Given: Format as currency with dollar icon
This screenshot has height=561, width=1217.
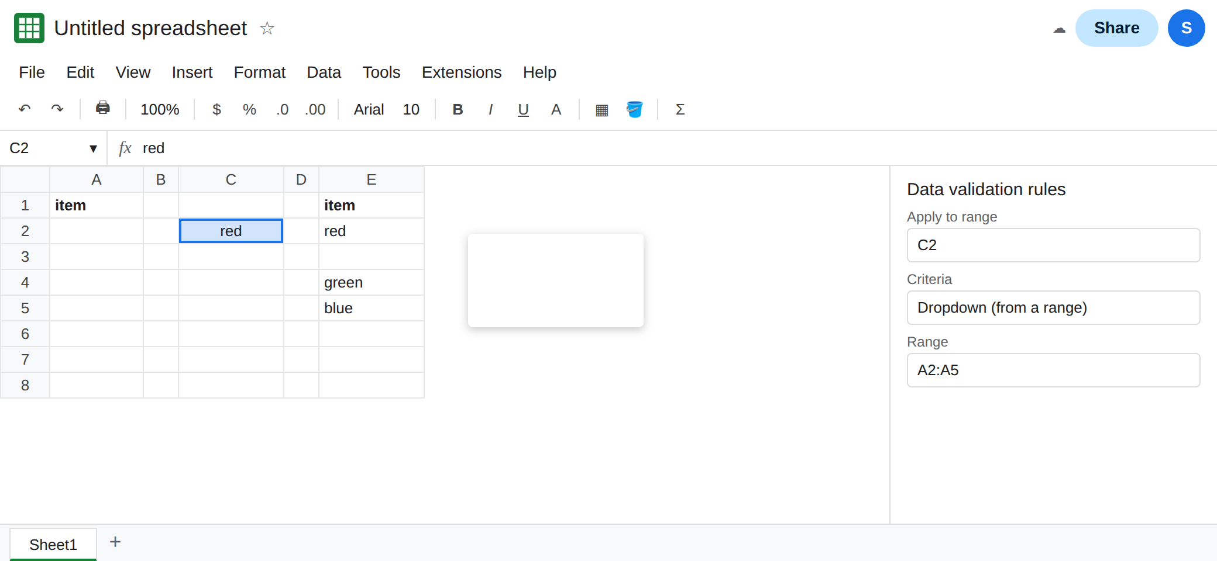Looking at the screenshot, I should (x=216, y=109).
